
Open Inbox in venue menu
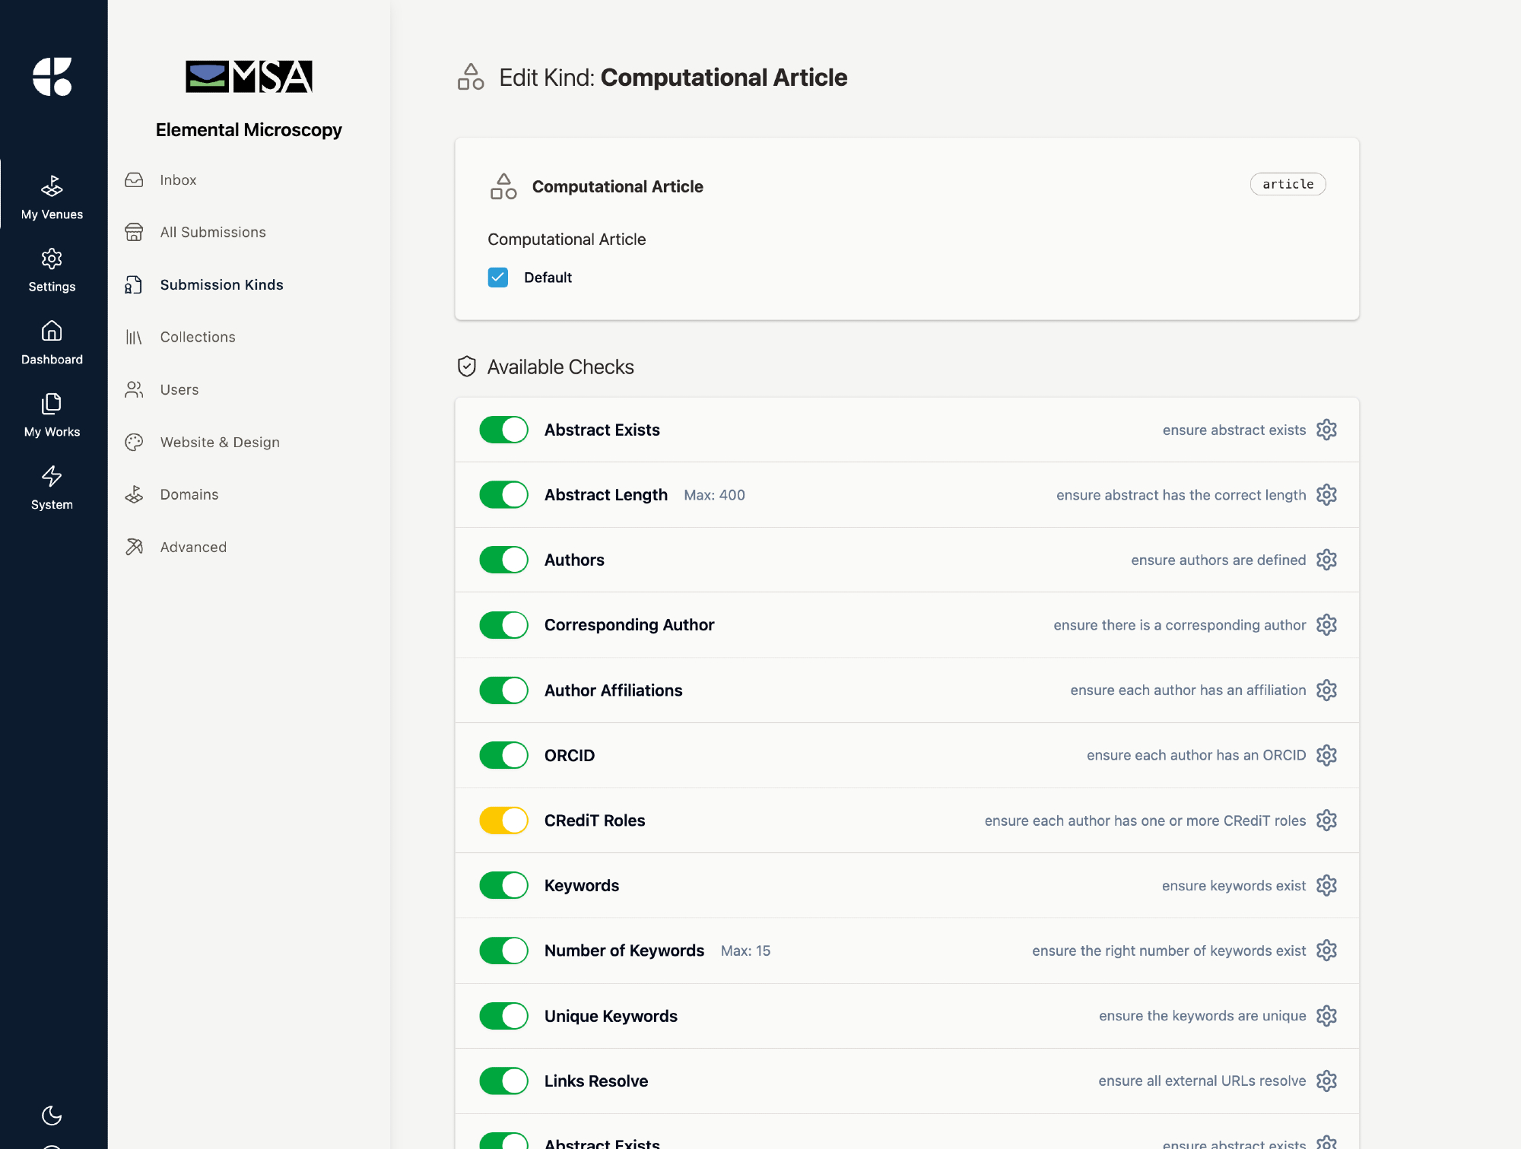pyautogui.click(x=178, y=180)
